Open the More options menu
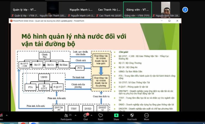 click(147, 117)
